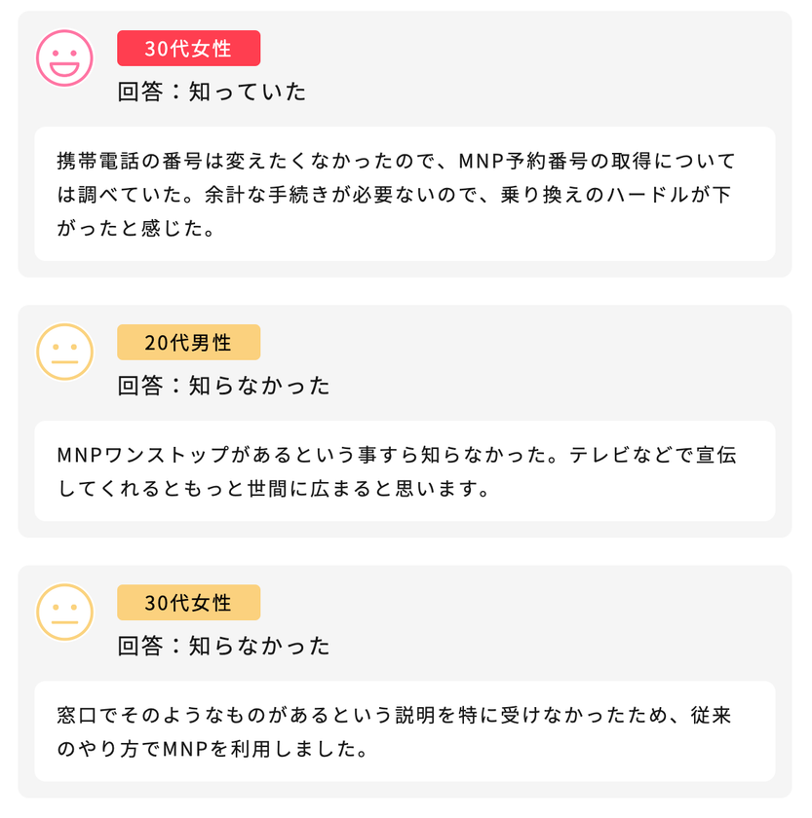Click the 回答：知っていた answer label

[x=212, y=92]
